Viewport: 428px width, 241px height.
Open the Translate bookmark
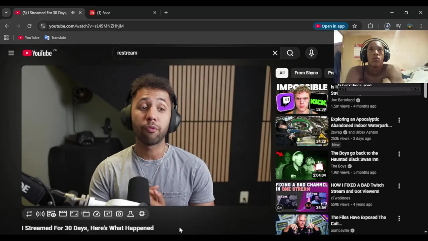[55, 37]
